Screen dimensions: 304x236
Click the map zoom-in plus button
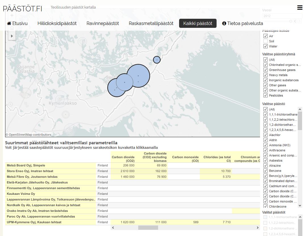[x=12, y=15]
